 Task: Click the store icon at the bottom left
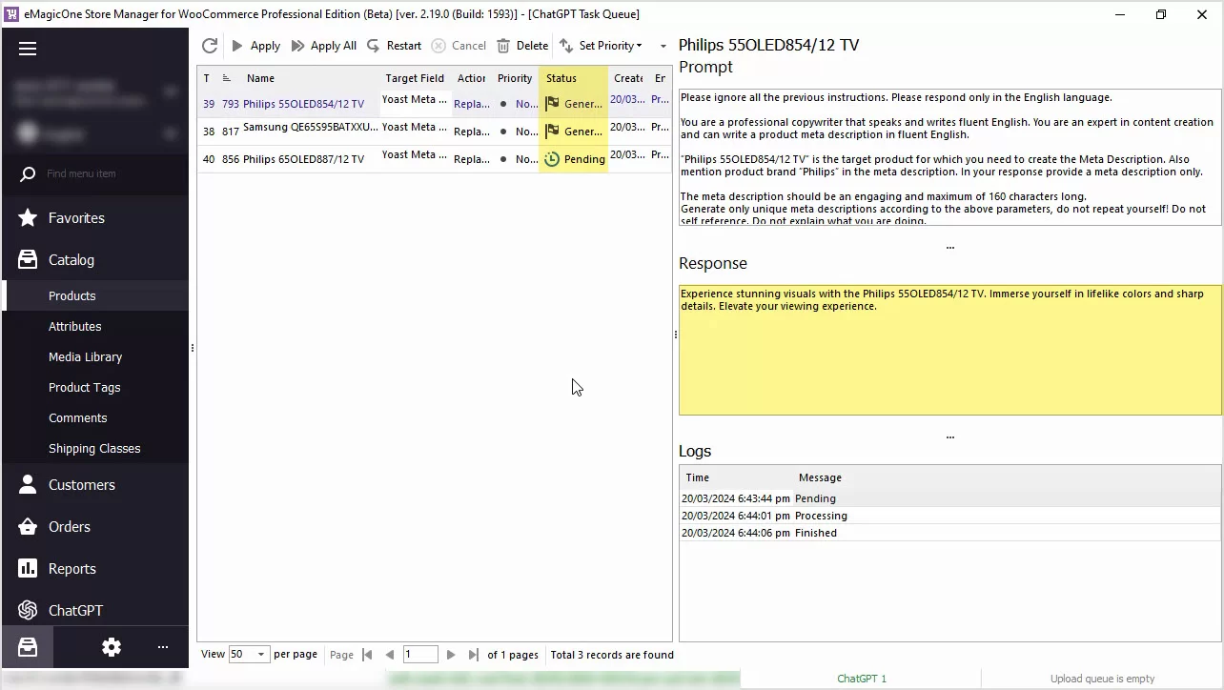point(28,647)
